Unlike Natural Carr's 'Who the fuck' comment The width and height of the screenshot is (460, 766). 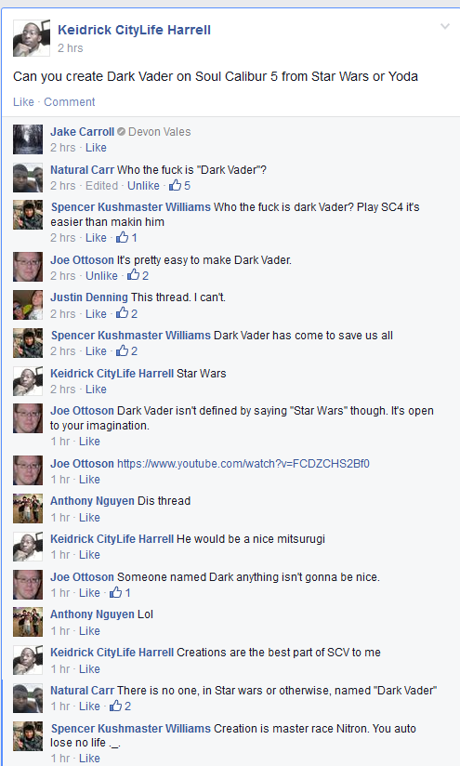pyautogui.click(x=143, y=186)
